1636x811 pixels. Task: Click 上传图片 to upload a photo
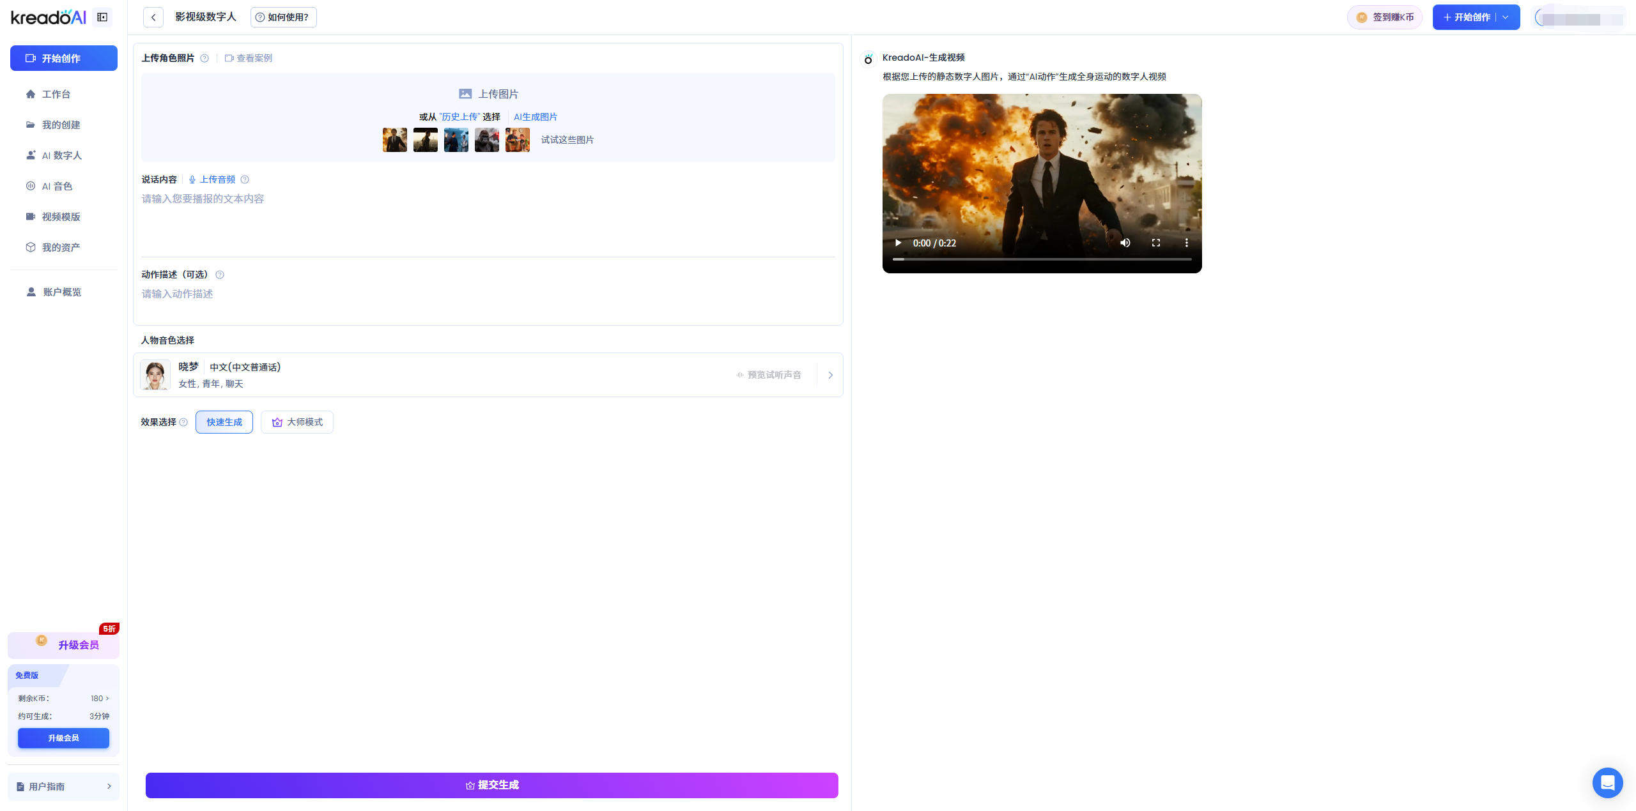(x=489, y=94)
